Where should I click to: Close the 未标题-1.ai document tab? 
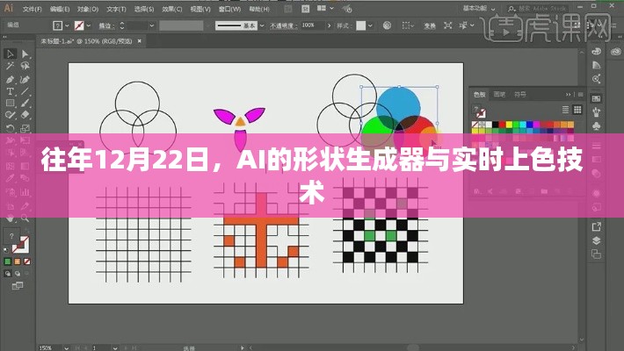pos(139,41)
